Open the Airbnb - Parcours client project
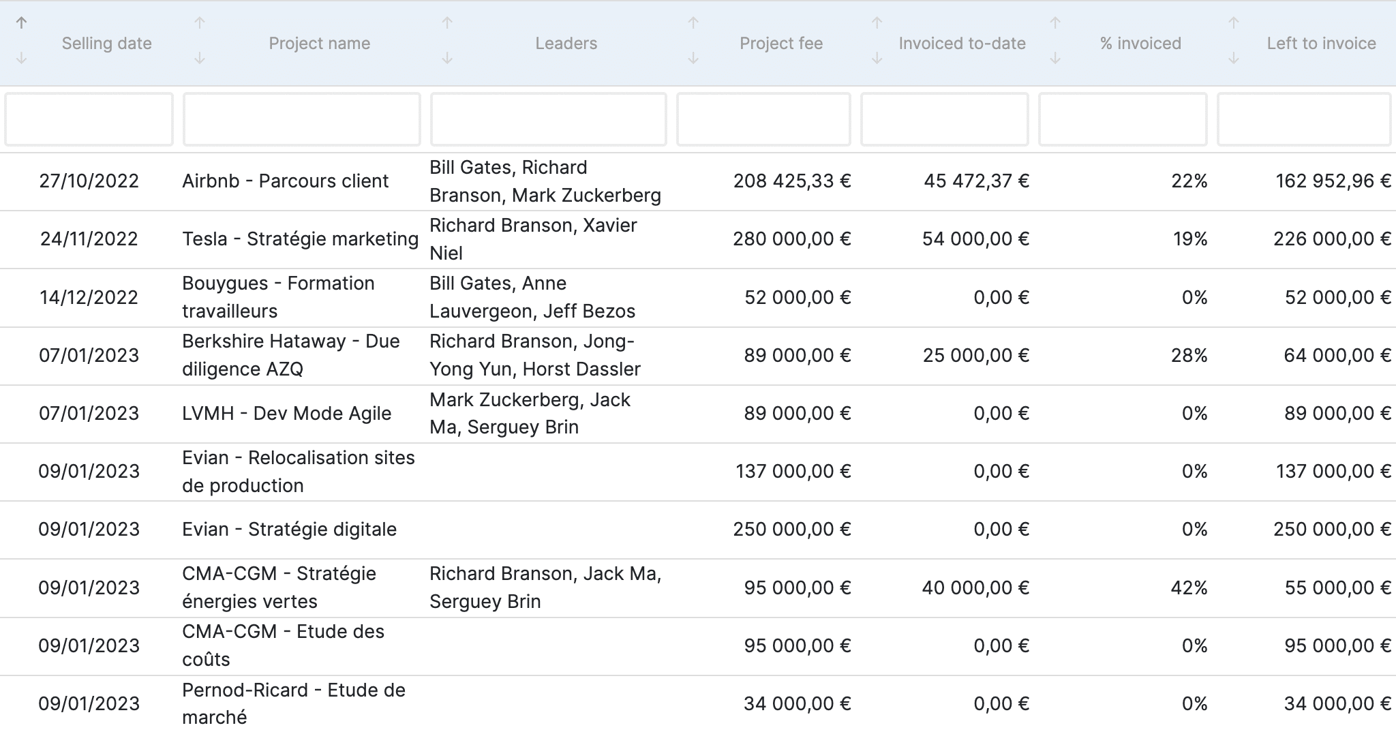The image size is (1396, 732). click(x=285, y=181)
